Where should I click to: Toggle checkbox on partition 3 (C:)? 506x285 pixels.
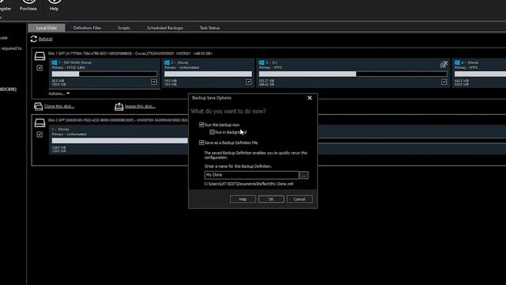(x=444, y=82)
